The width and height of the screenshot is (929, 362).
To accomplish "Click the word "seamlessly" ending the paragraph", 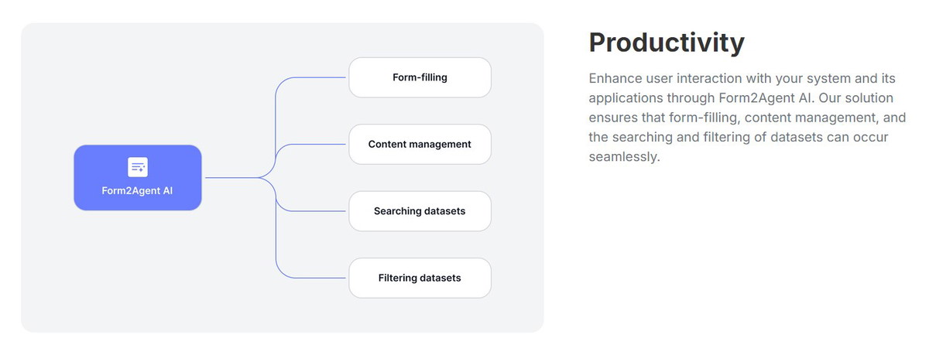I will [622, 157].
